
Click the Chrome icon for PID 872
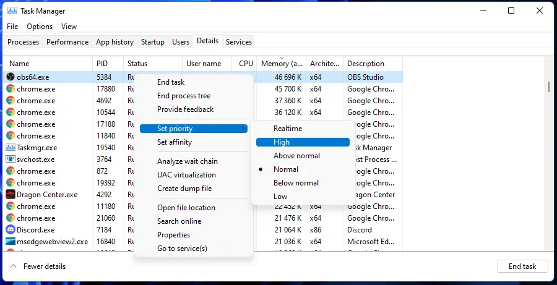11,171
